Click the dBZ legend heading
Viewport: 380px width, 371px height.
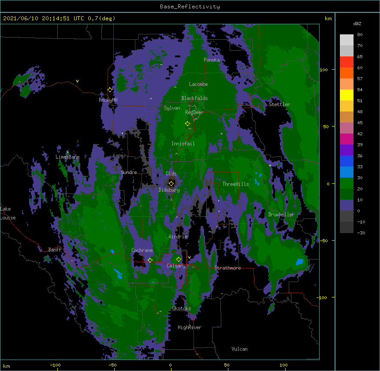[357, 23]
